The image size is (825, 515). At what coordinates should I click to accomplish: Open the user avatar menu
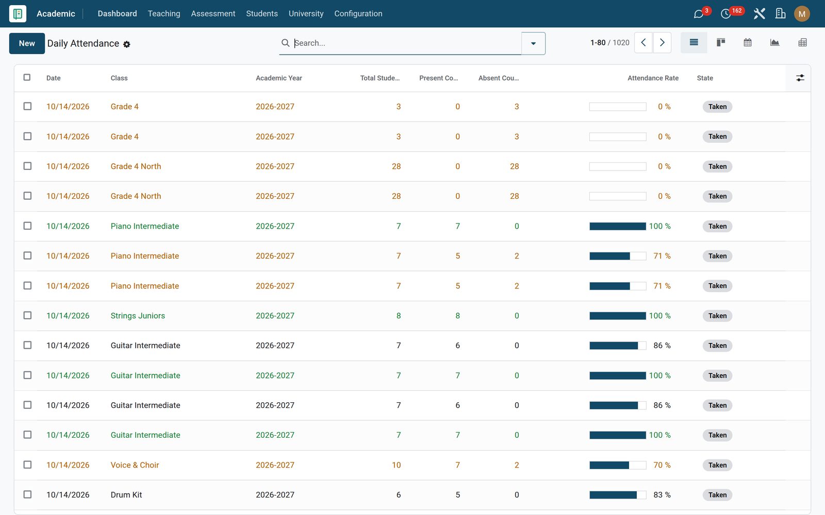(x=802, y=14)
